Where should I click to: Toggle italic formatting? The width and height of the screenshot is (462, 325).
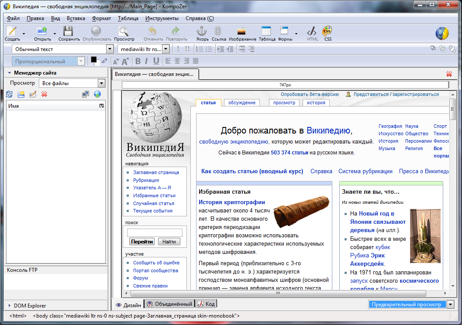[147, 61]
